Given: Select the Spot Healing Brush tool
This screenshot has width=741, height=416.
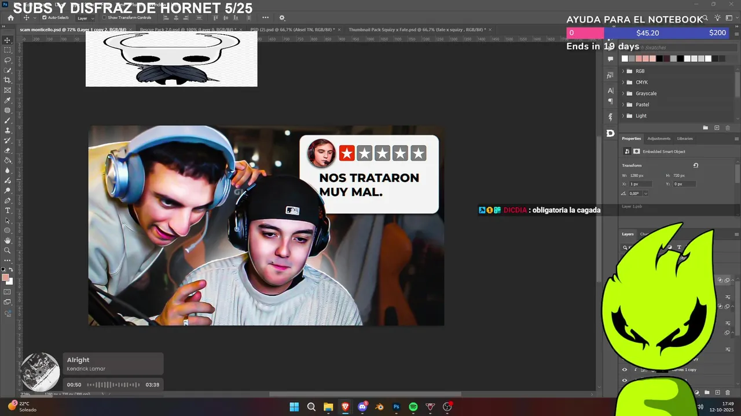Looking at the screenshot, I should click(8, 110).
